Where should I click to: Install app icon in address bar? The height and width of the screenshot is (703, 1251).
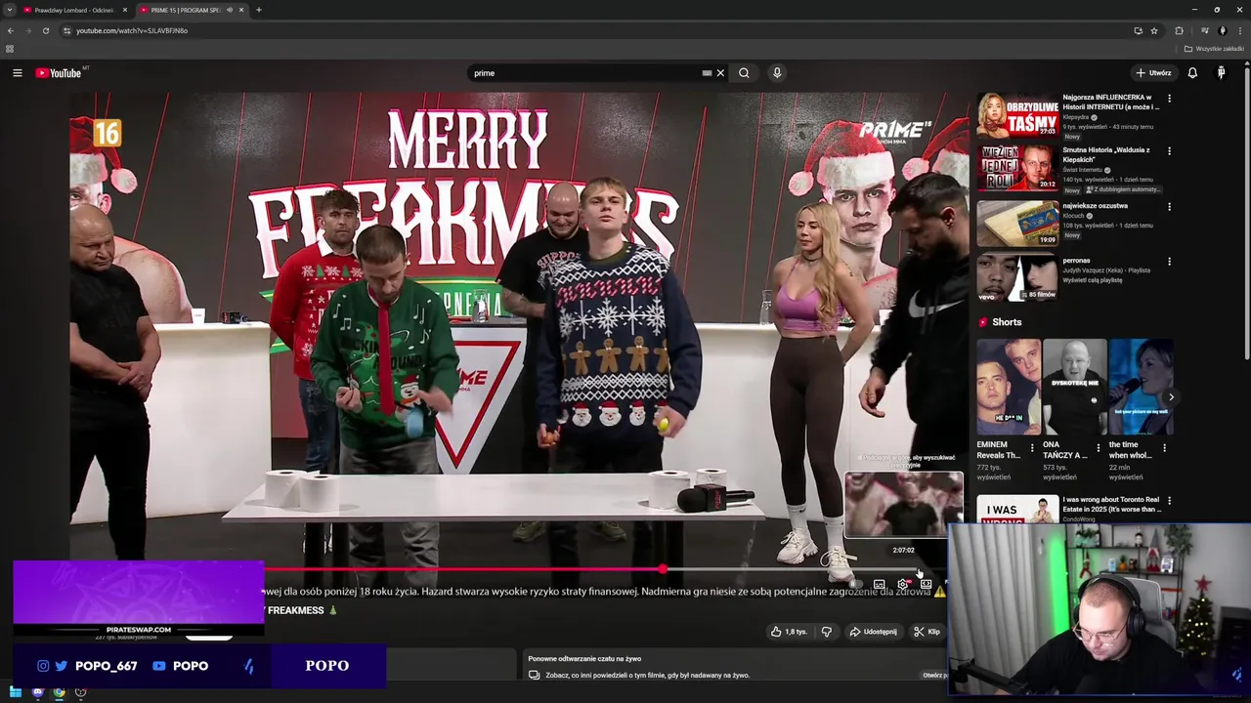(x=1138, y=30)
